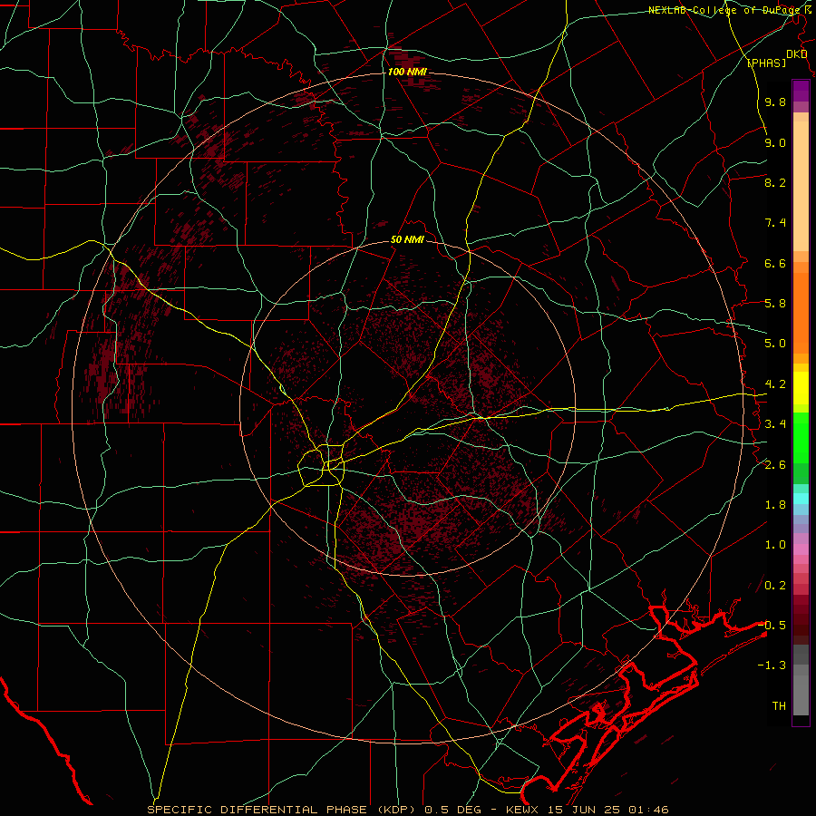Select the -0.5 value on color scale
The height and width of the screenshot is (816, 816).
[x=772, y=626]
